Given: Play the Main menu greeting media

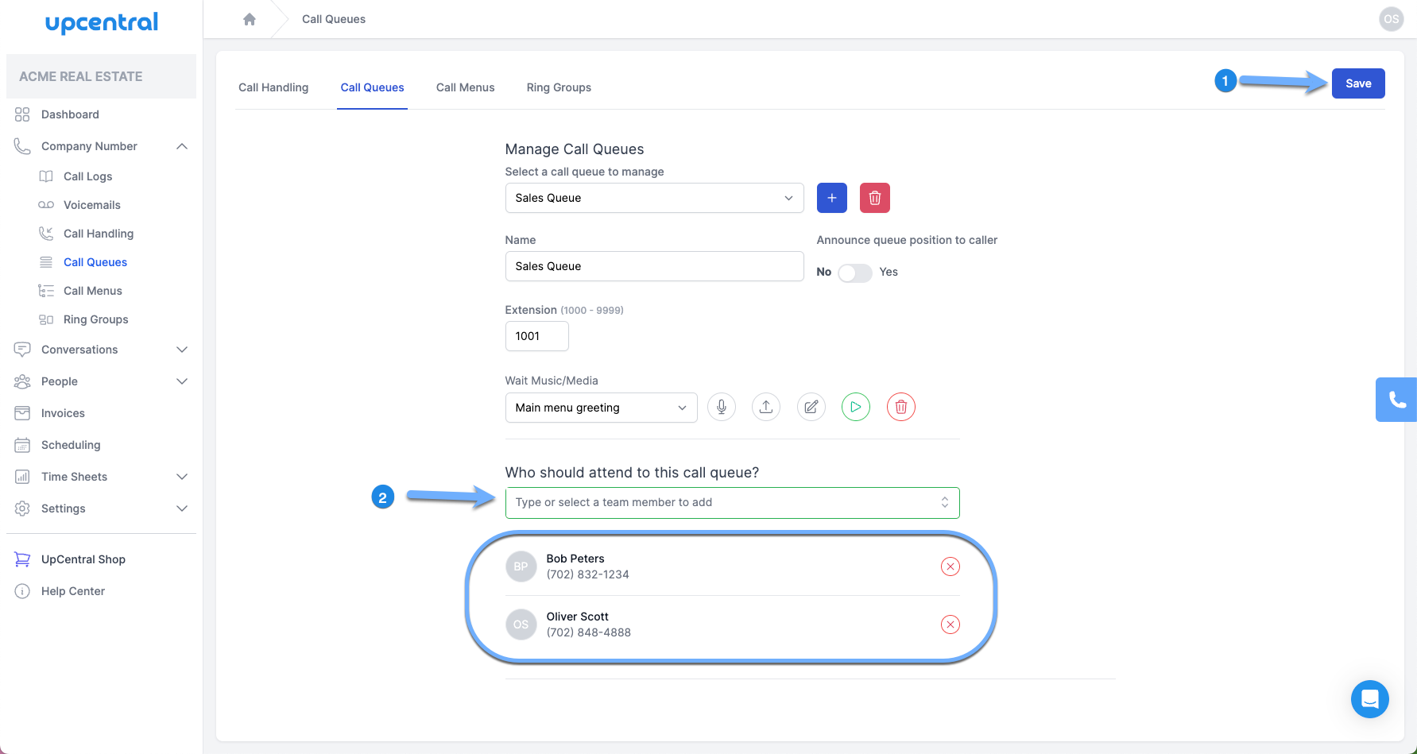Looking at the screenshot, I should tap(856, 407).
